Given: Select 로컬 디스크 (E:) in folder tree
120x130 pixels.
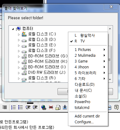Looking at the screenshot, I should (x=42, y=45).
